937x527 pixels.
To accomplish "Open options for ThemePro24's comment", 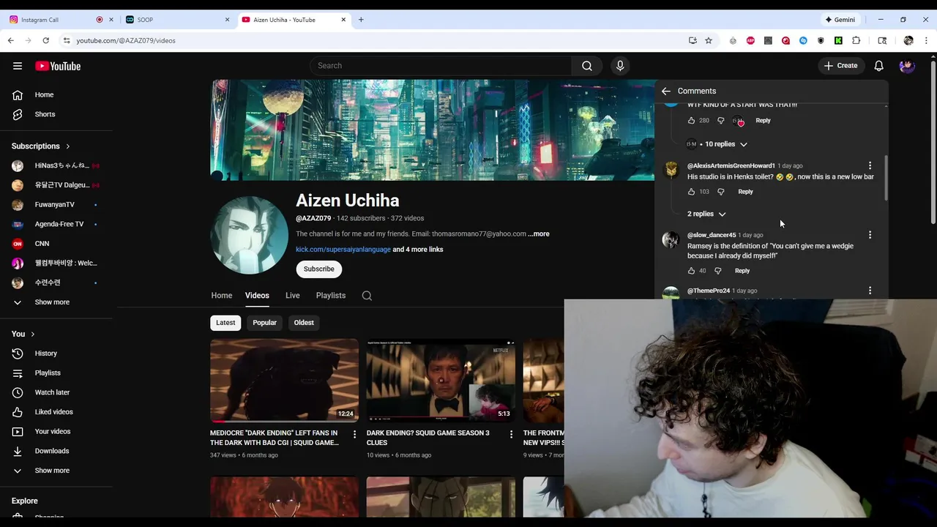I will click(870, 291).
